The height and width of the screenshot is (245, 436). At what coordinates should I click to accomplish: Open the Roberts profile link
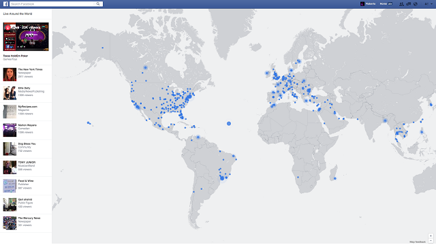[371, 4]
